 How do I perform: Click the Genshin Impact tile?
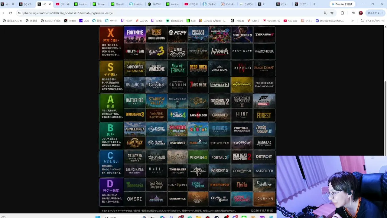coord(157,85)
